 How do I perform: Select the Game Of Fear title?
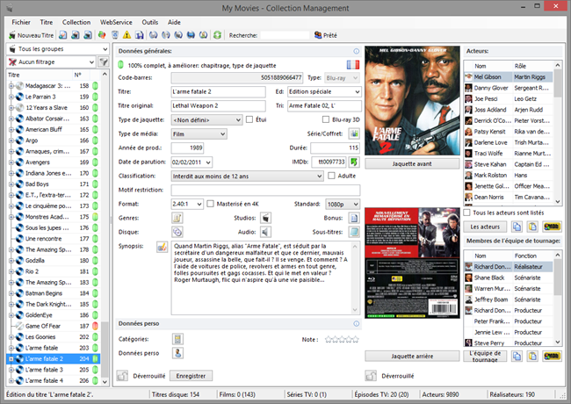(x=43, y=326)
